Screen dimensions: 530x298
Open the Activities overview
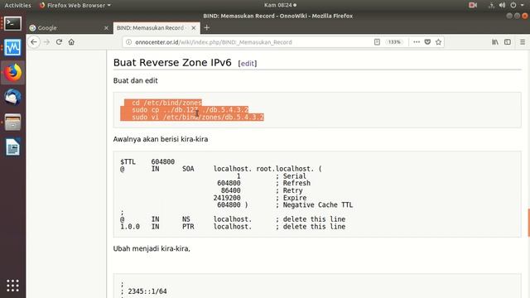17,5
